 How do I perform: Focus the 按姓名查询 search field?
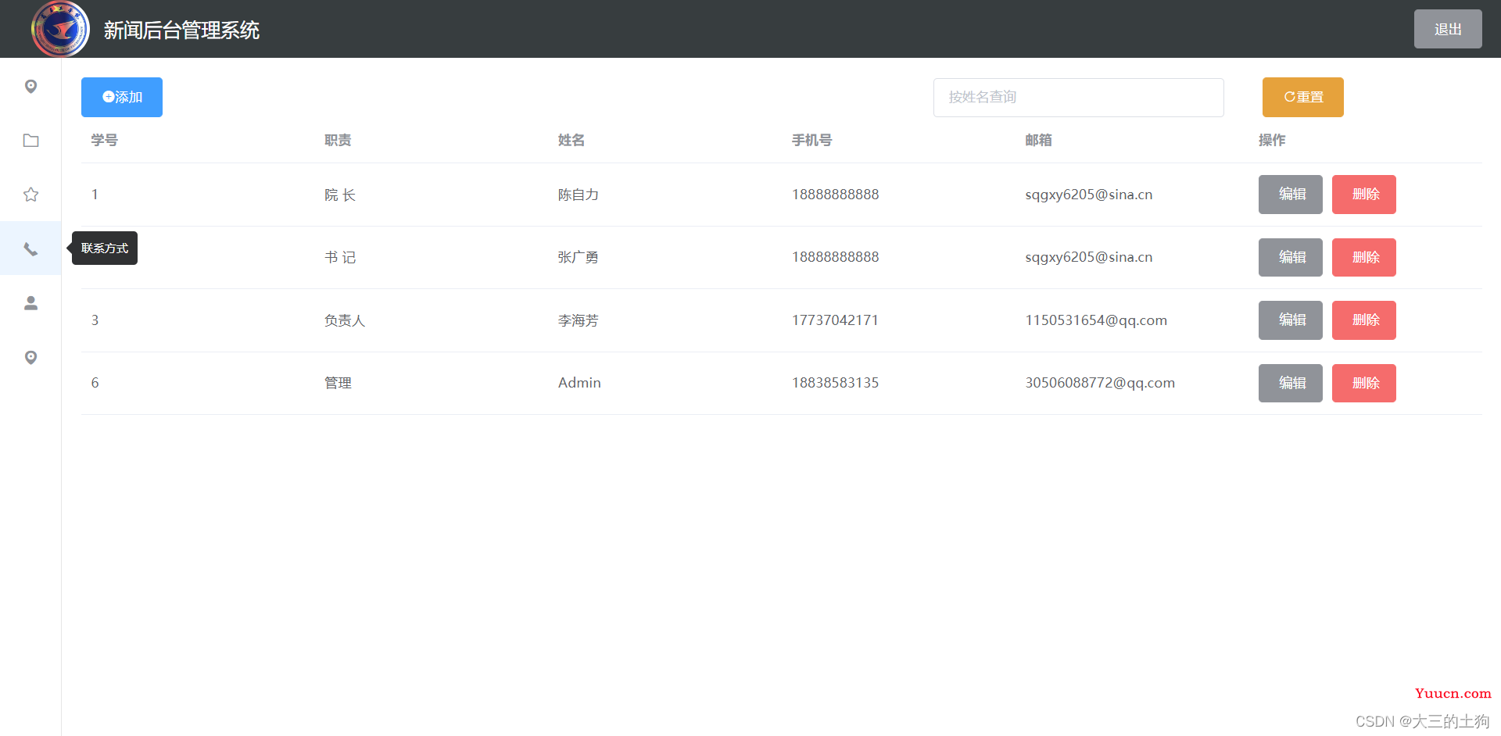(x=1079, y=98)
